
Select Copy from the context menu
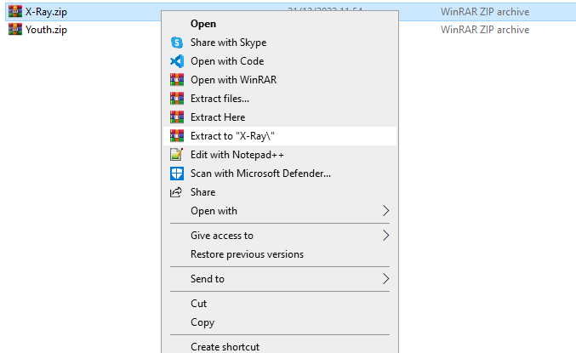click(202, 322)
